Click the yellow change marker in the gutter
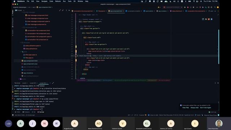The height and width of the screenshot is (130, 231). pyautogui.click(x=76, y=47)
